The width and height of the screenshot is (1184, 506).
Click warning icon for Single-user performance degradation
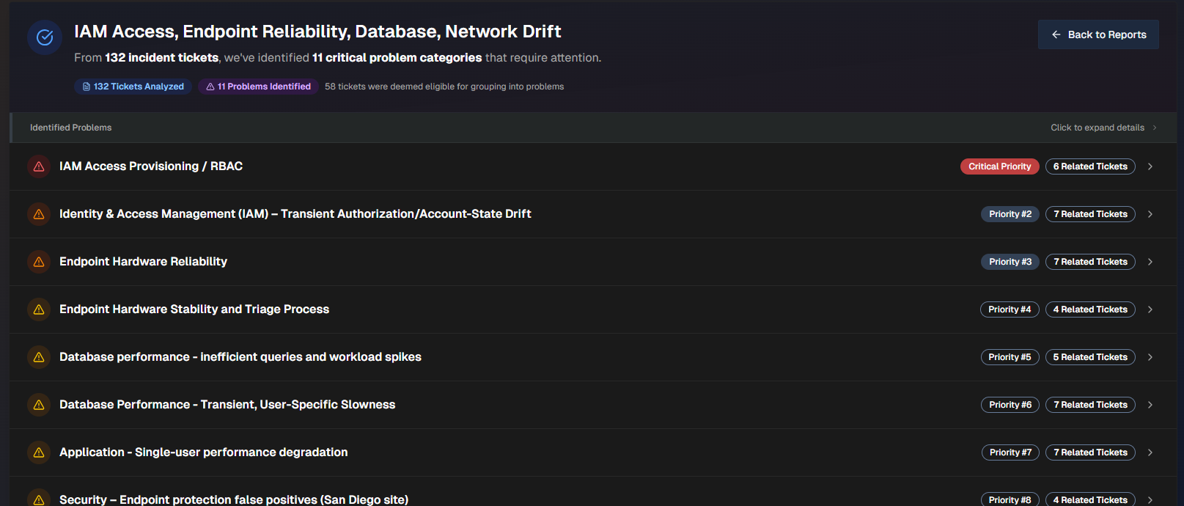[x=39, y=452]
